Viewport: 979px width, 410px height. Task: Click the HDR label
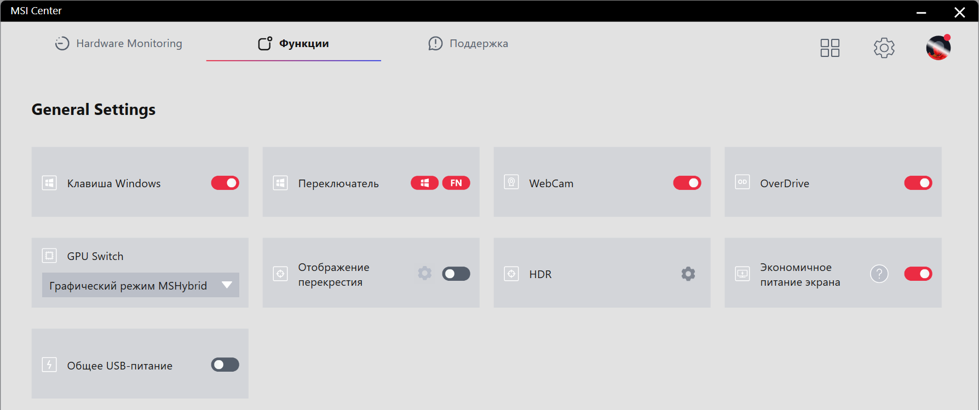tap(540, 274)
